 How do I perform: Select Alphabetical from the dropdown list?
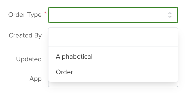click(x=113, y=57)
